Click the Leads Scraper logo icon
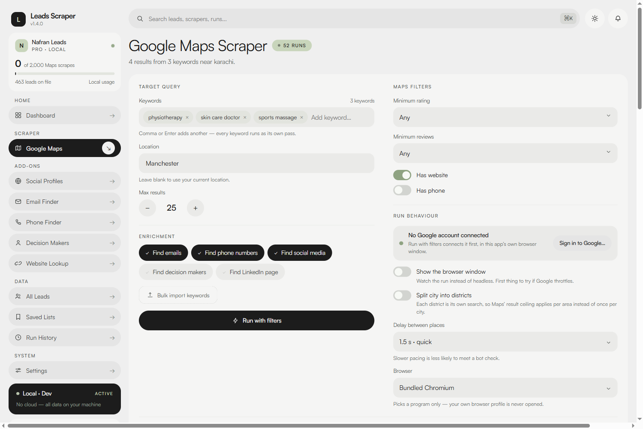 click(18, 19)
